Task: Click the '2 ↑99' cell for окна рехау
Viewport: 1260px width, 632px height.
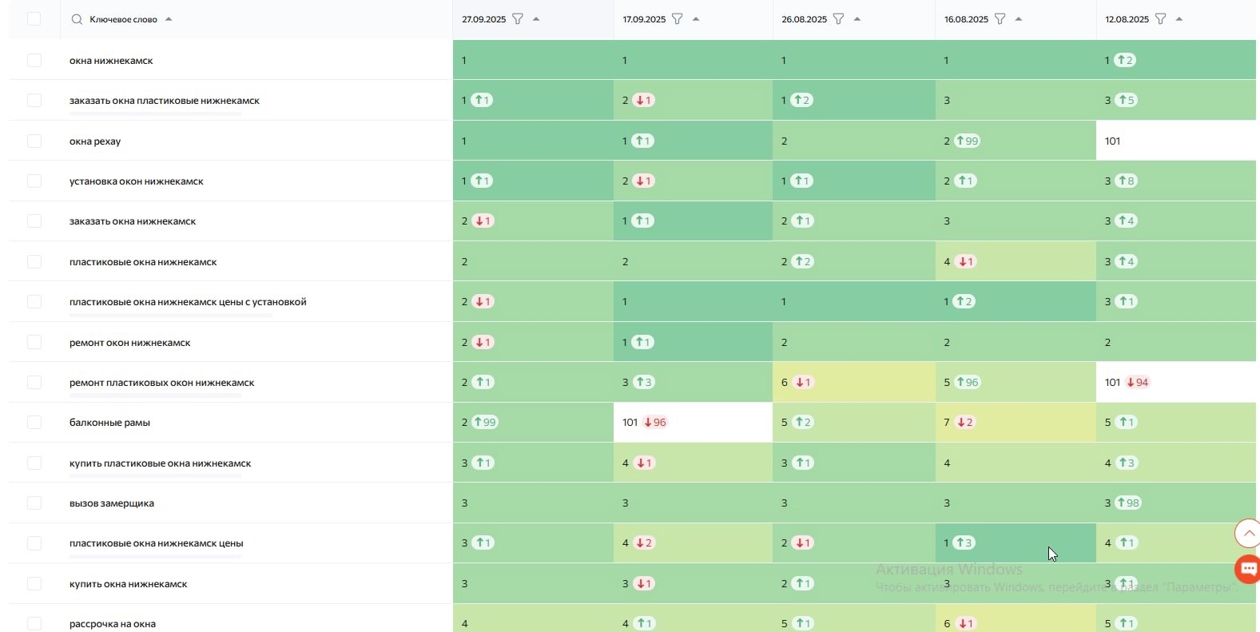Action: (1016, 141)
